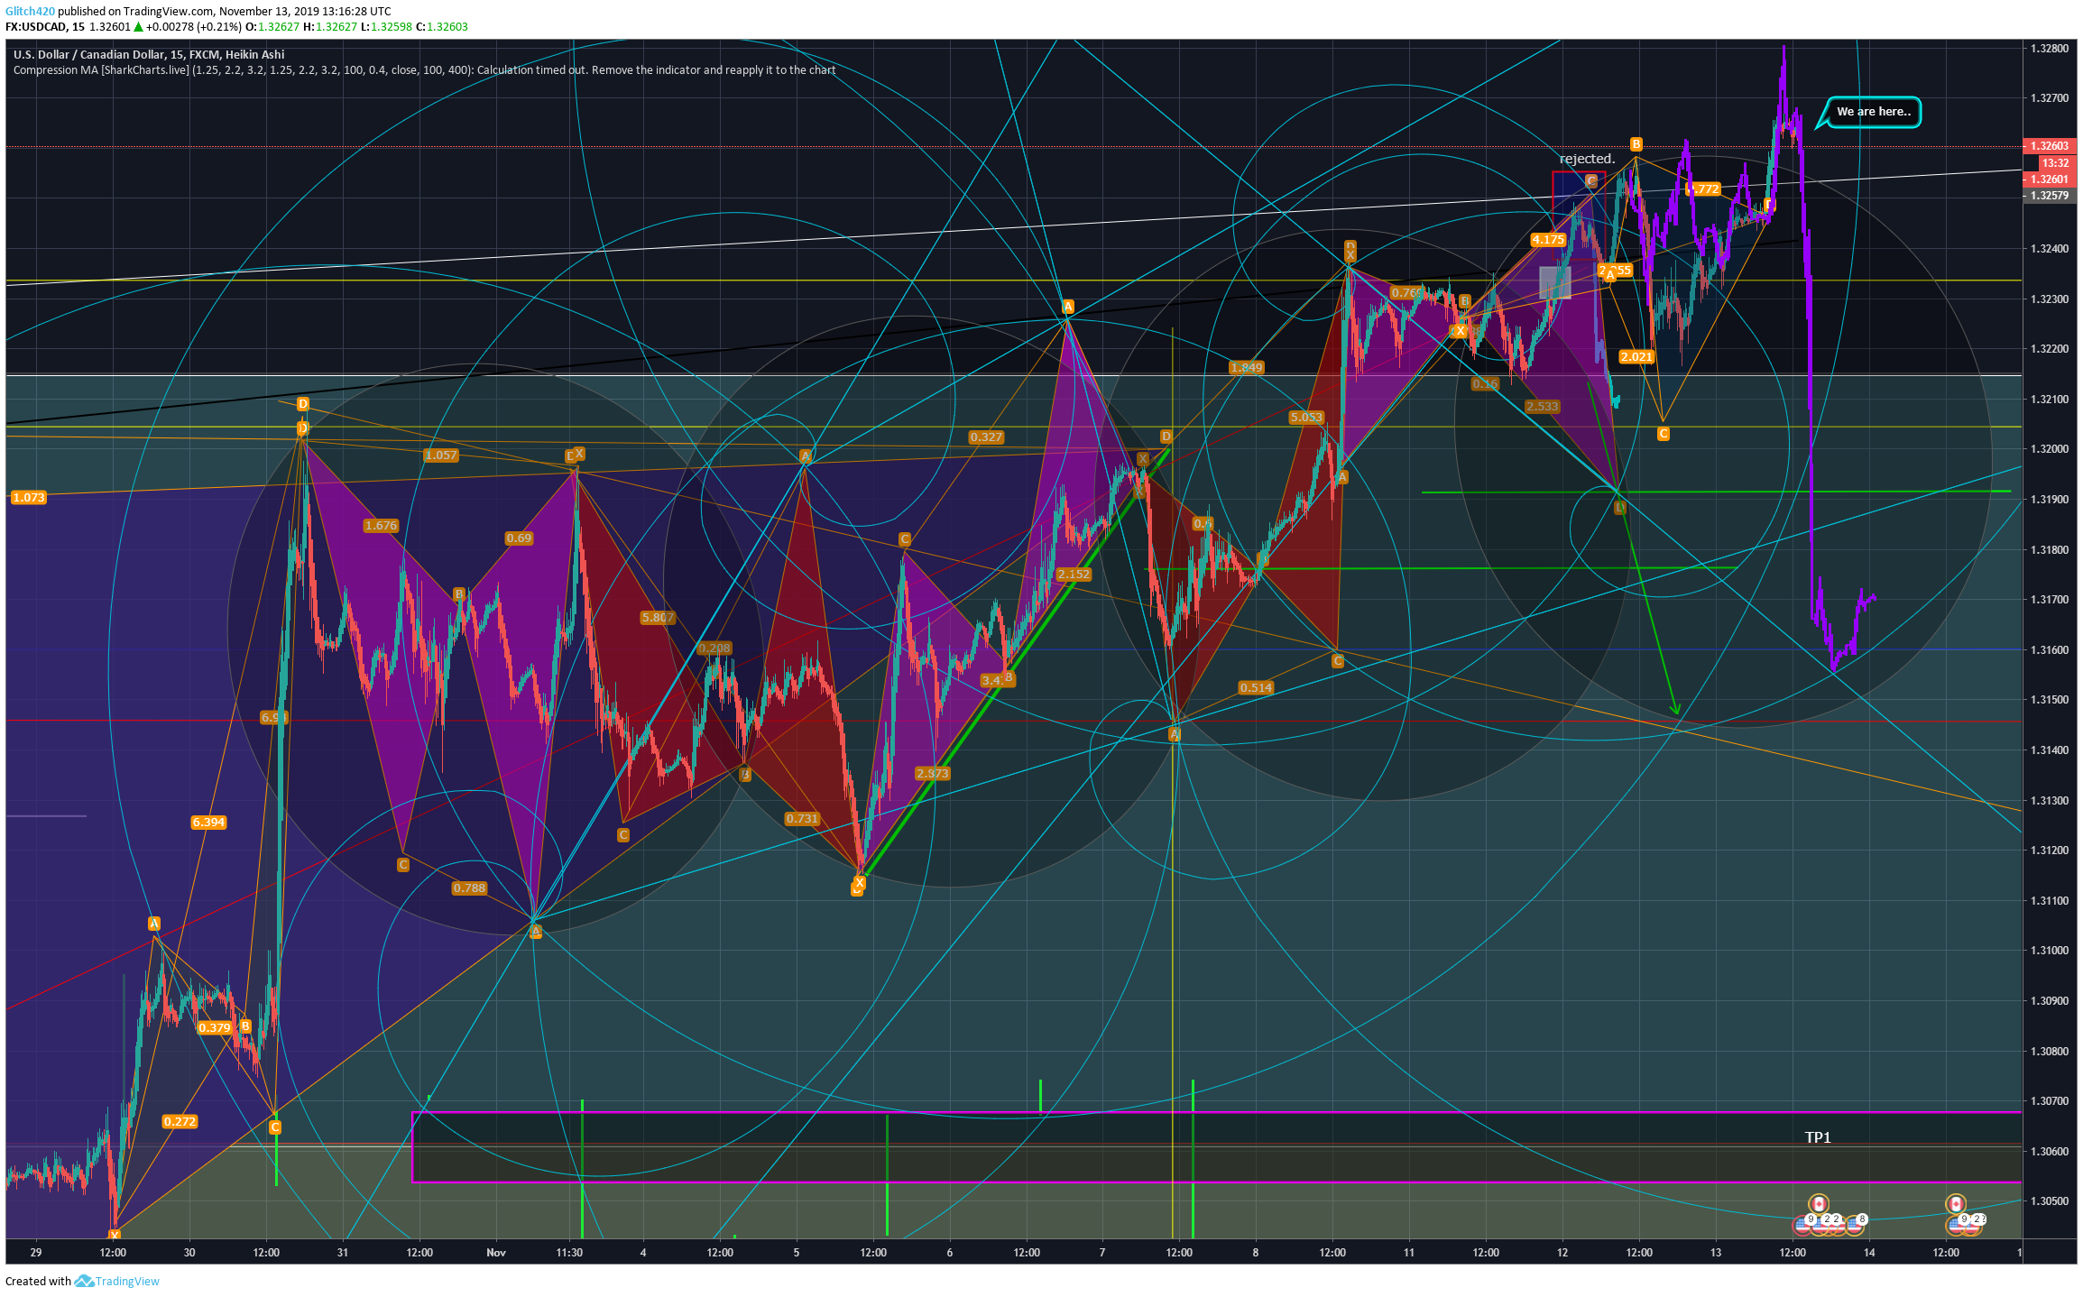
Task: Select the 0.327 ratio label
Action: tap(986, 437)
